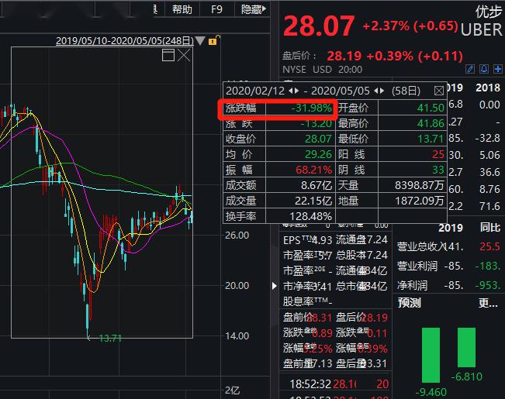Click the 阴线 33 cell
The image size is (505, 399).
coord(391,170)
